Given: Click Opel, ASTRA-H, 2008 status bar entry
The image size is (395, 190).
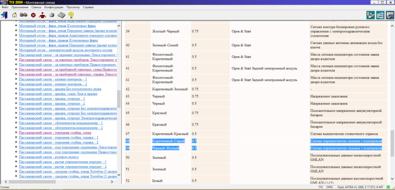Looking at the screenshot, I should pos(360,187).
